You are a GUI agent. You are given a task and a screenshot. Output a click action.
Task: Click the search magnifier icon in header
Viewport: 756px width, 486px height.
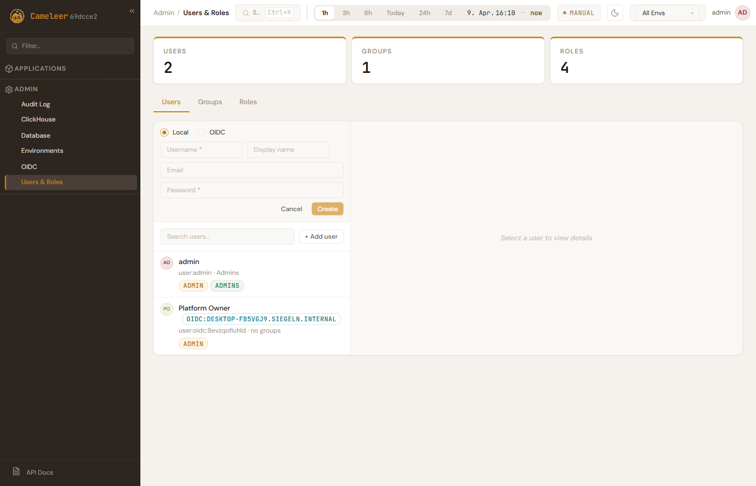246,13
